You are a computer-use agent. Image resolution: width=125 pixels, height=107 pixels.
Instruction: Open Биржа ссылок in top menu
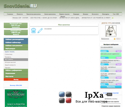coord(64,14)
